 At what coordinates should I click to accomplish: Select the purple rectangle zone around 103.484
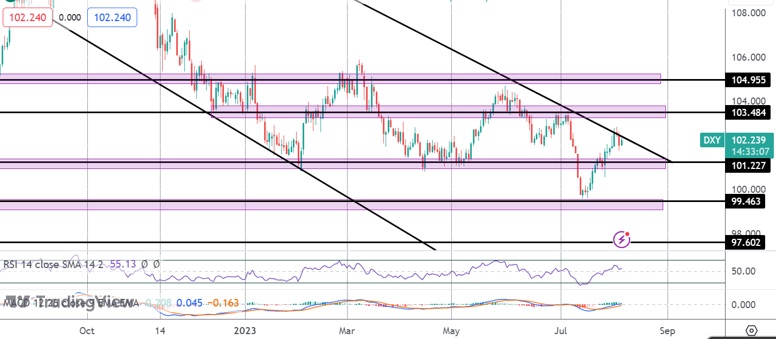click(438, 112)
